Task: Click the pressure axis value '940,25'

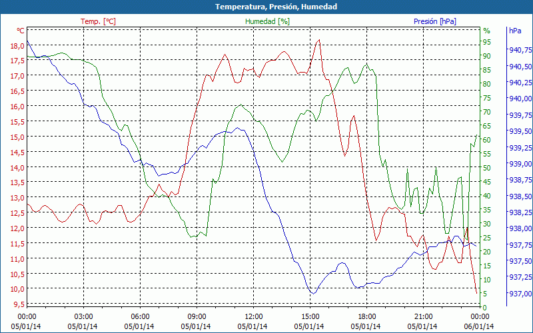Action: coord(520,83)
